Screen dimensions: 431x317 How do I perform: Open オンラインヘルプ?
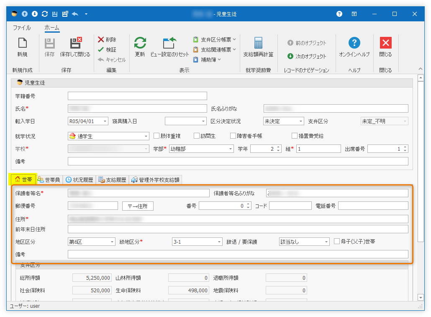354,47
